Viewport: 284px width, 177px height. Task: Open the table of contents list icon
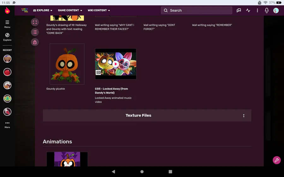35,32
